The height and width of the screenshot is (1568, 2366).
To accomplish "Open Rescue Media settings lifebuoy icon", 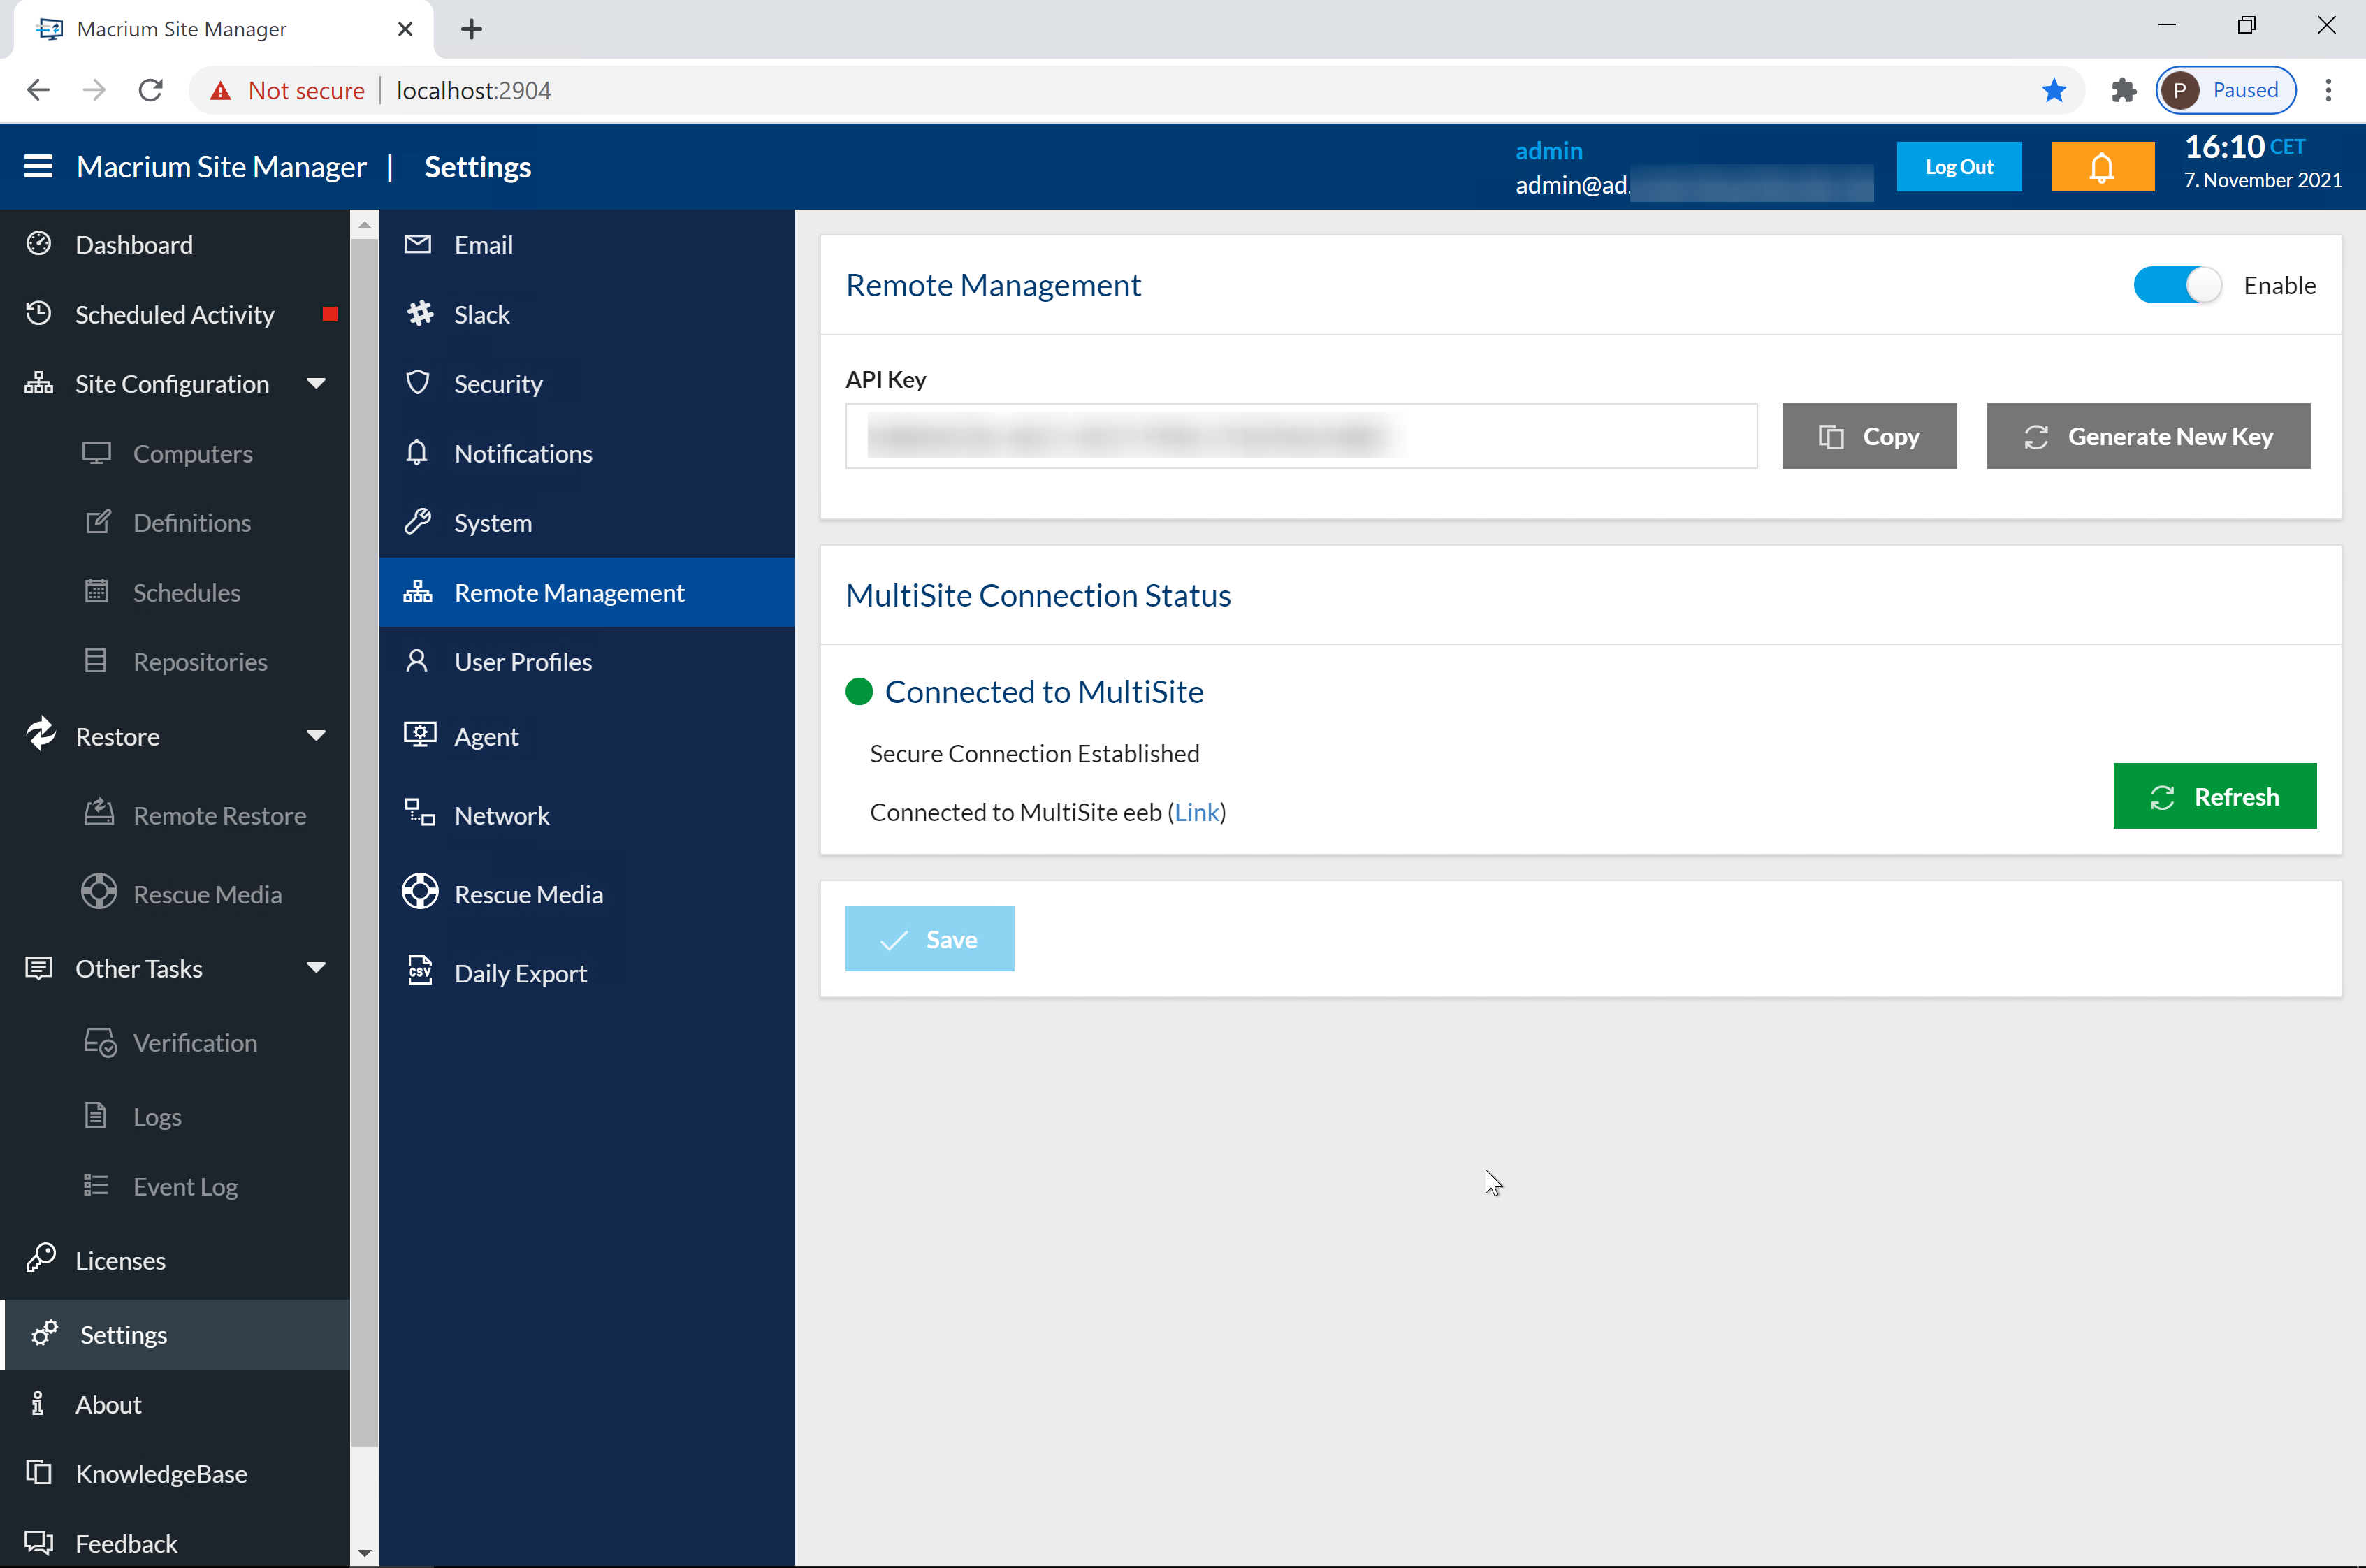I will [x=419, y=893].
